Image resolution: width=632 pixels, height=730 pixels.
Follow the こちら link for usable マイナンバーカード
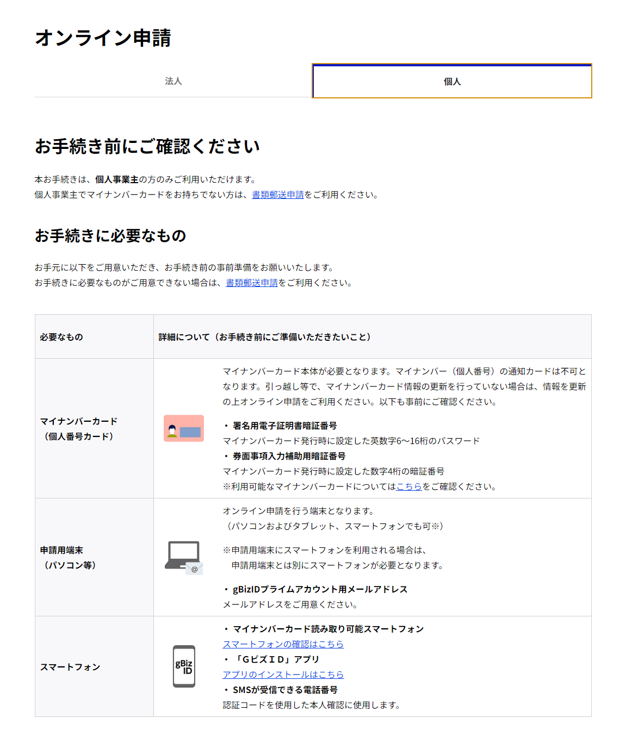point(409,486)
